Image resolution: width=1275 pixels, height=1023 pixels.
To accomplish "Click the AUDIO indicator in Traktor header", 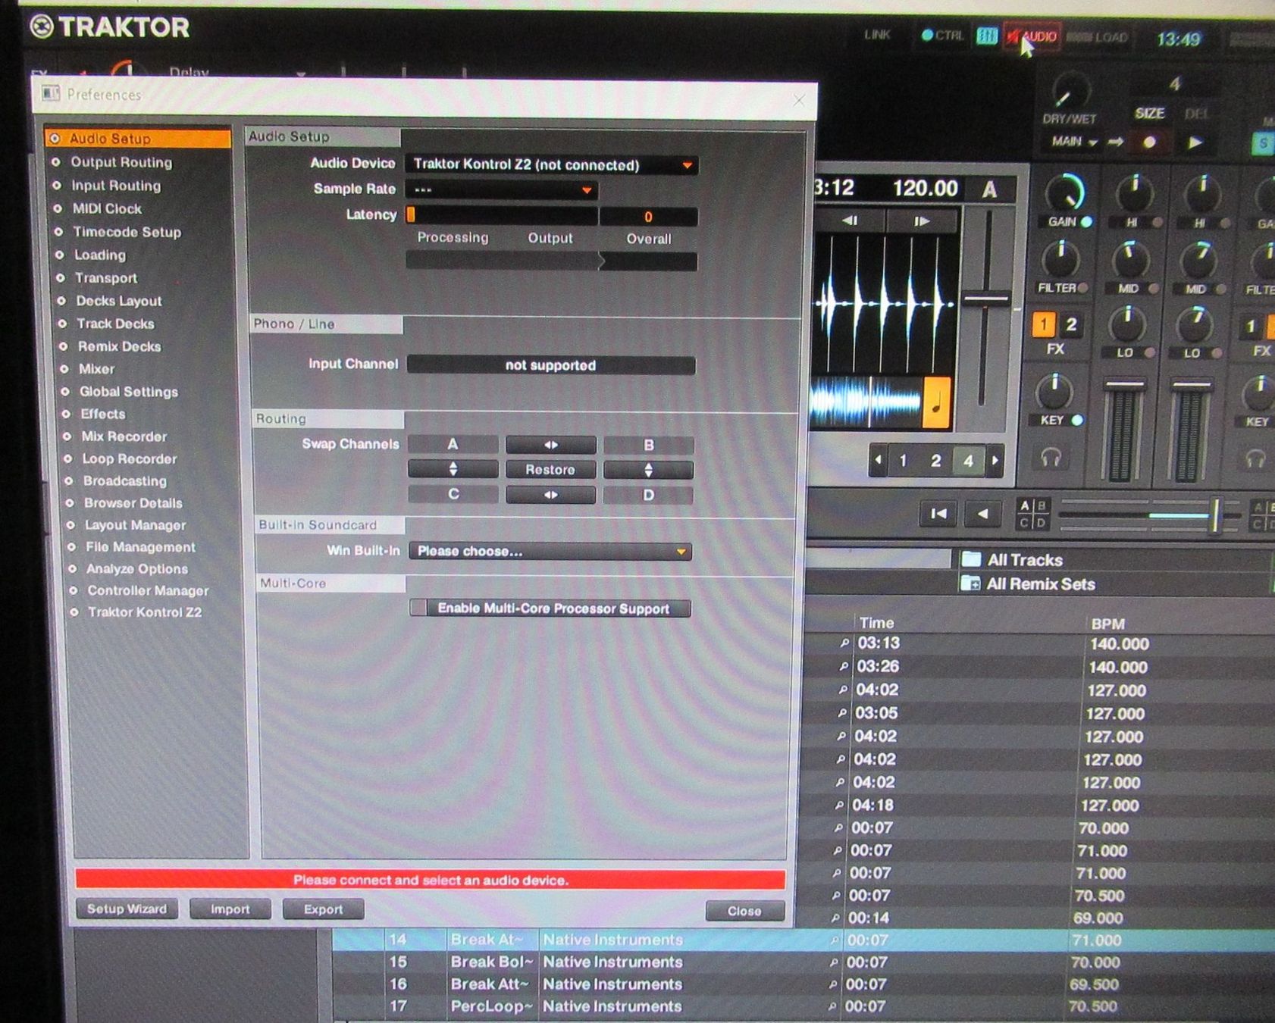I will point(1032,36).
